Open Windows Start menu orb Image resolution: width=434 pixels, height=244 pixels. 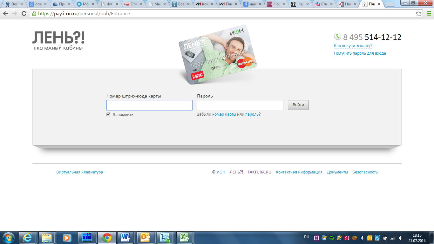[x=8, y=237]
